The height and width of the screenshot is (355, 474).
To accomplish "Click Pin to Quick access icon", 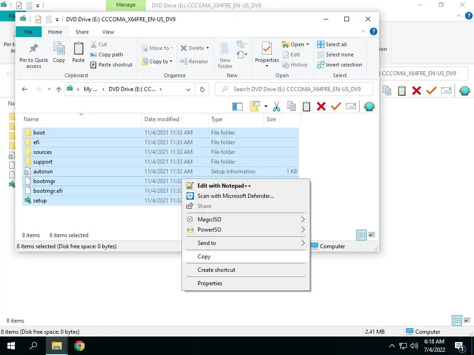I will (33, 48).
